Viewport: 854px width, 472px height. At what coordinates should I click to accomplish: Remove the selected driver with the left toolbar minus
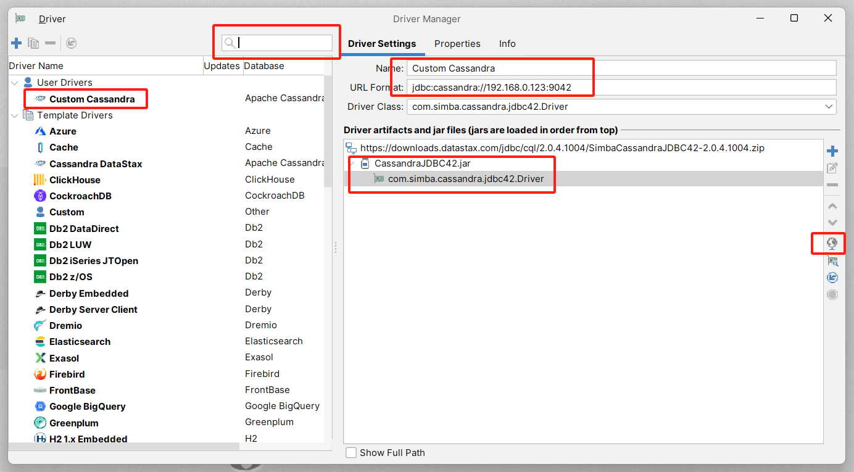pos(51,43)
